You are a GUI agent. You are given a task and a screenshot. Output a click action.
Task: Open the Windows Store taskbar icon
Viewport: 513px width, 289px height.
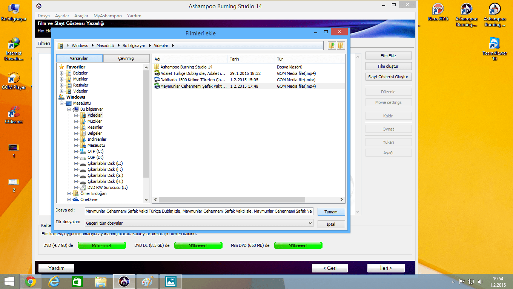[77, 281]
